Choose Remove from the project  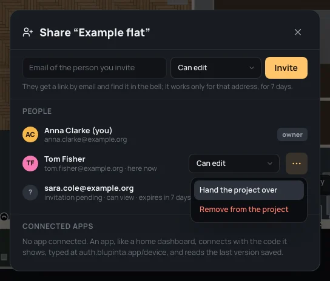(249, 210)
